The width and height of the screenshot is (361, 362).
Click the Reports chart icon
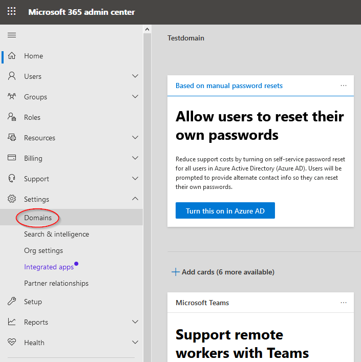click(12, 322)
